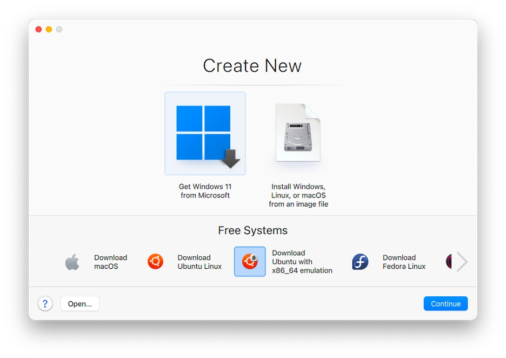The image size is (506, 358).
Task: Select the orange Ubuntu Linux icon
Action: click(156, 262)
